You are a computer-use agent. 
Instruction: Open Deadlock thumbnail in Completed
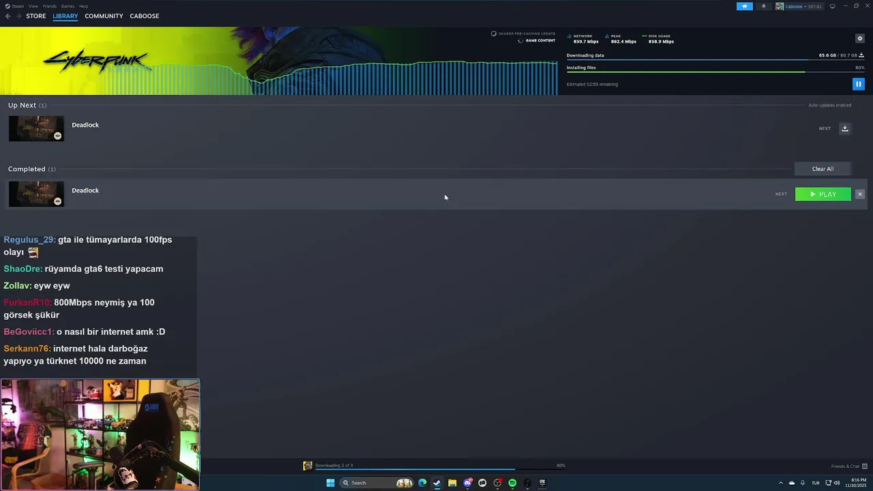tap(36, 194)
